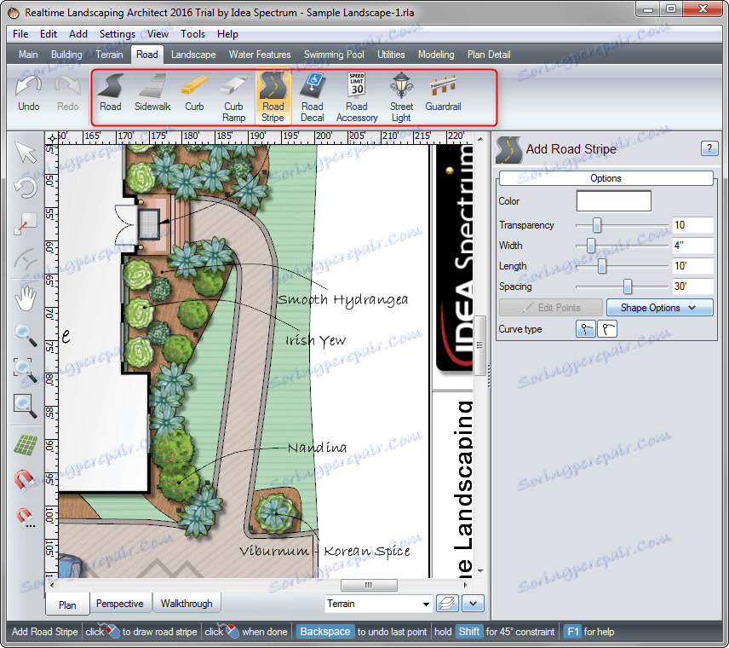Viewport: 729px width, 648px height.
Task: Pick the Curb Ramp tool
Action: click(x=233, y=96)
